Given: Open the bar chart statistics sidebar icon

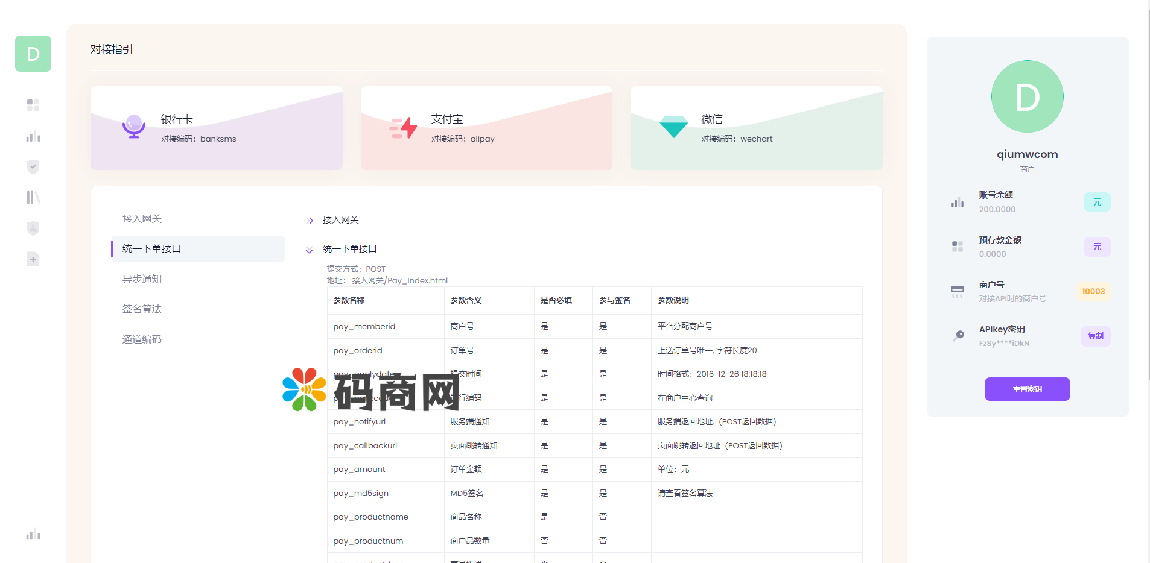Looking at the screenshot, I should point(33,137).
